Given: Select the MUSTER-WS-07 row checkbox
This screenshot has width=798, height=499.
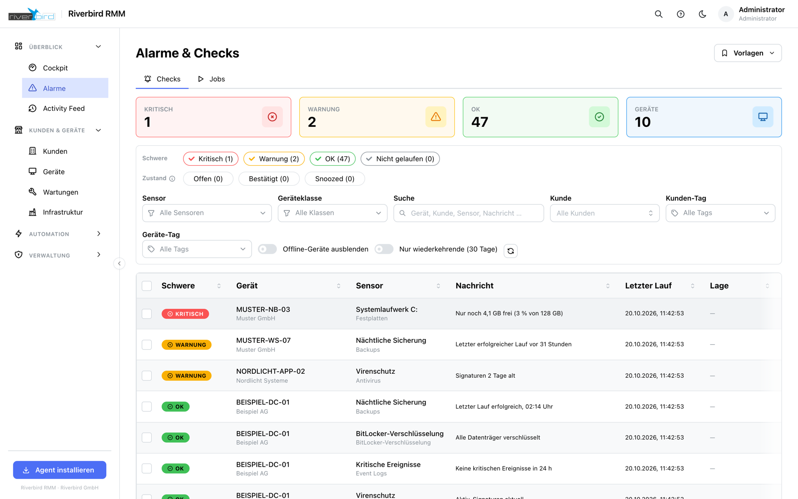Looking at the screenshot, I should point(147,345).
